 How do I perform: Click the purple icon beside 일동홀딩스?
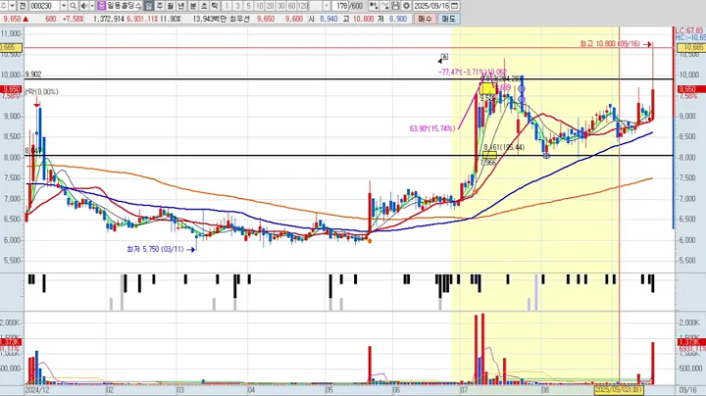pos(101,6)
